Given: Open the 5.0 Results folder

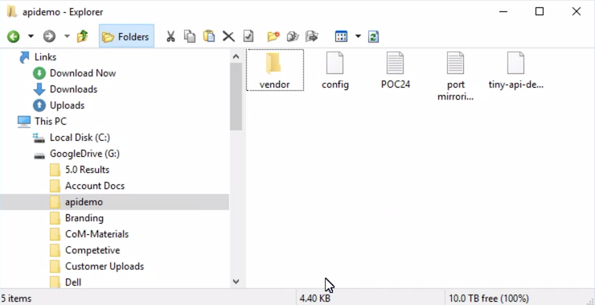Looking at the screenshot, I should [x=87, y=170].
